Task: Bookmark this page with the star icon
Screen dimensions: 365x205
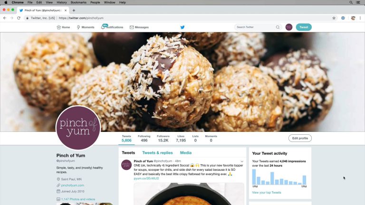Action: coord(334,18)
